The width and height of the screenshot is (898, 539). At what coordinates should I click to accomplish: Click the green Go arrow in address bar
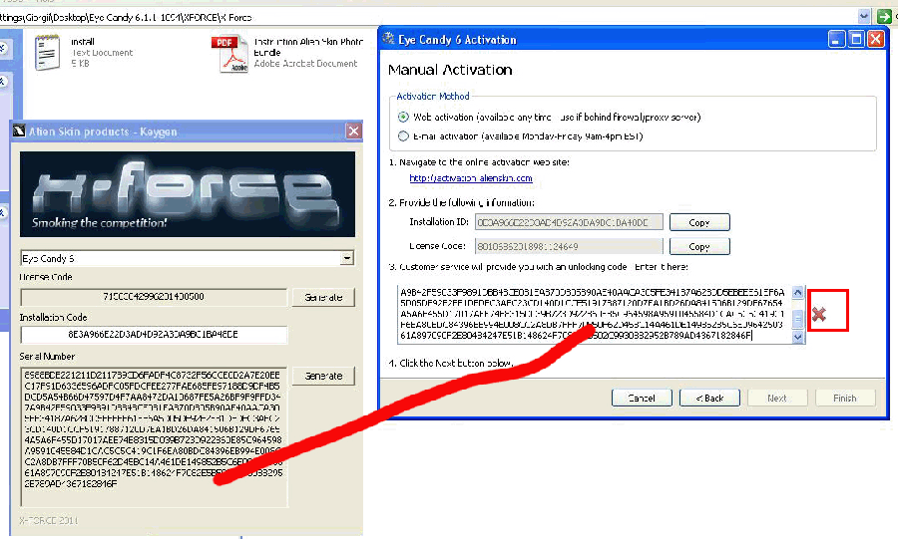(x=884, y=17)
